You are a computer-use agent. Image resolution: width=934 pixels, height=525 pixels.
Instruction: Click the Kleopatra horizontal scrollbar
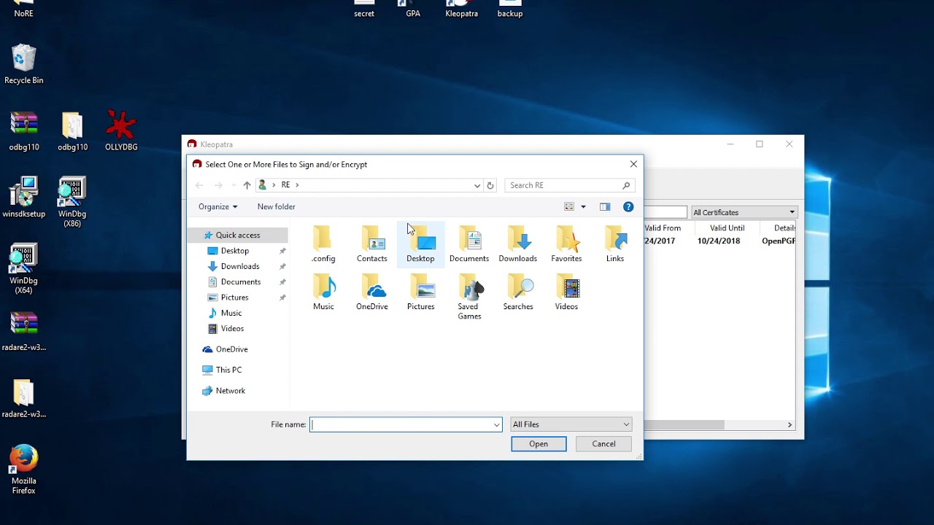click(x=684, y=425)
